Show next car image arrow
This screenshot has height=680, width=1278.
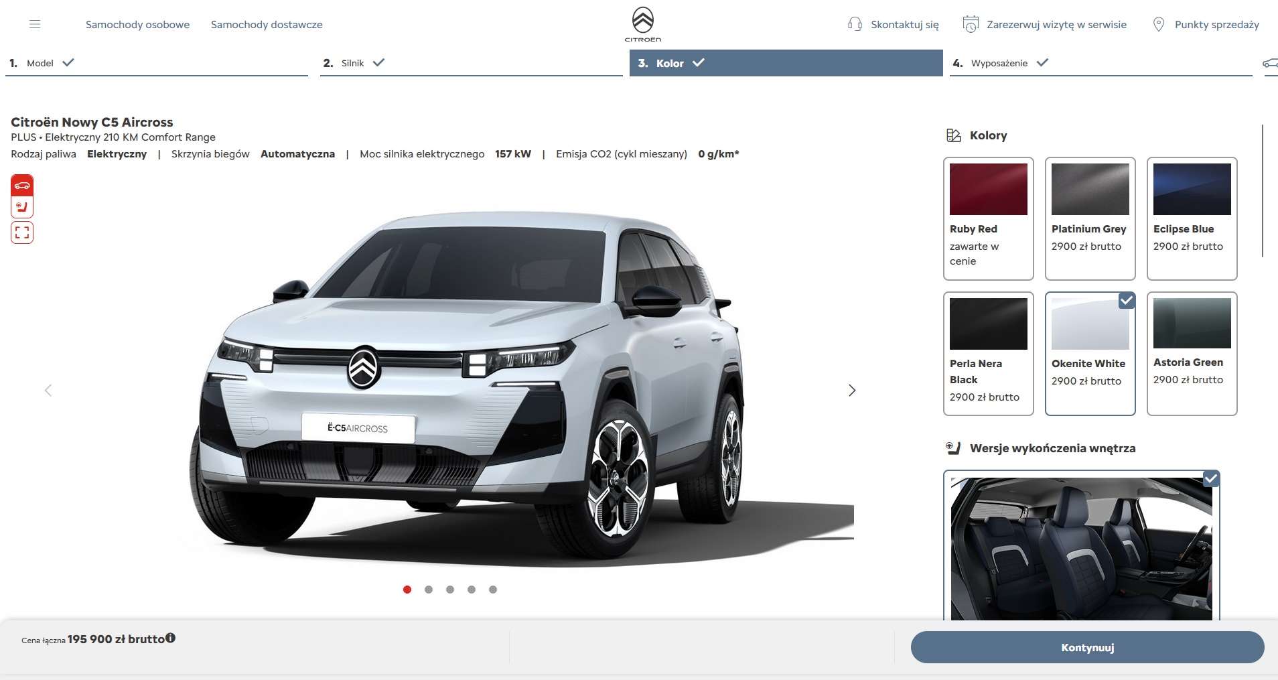tap(852, 390)
